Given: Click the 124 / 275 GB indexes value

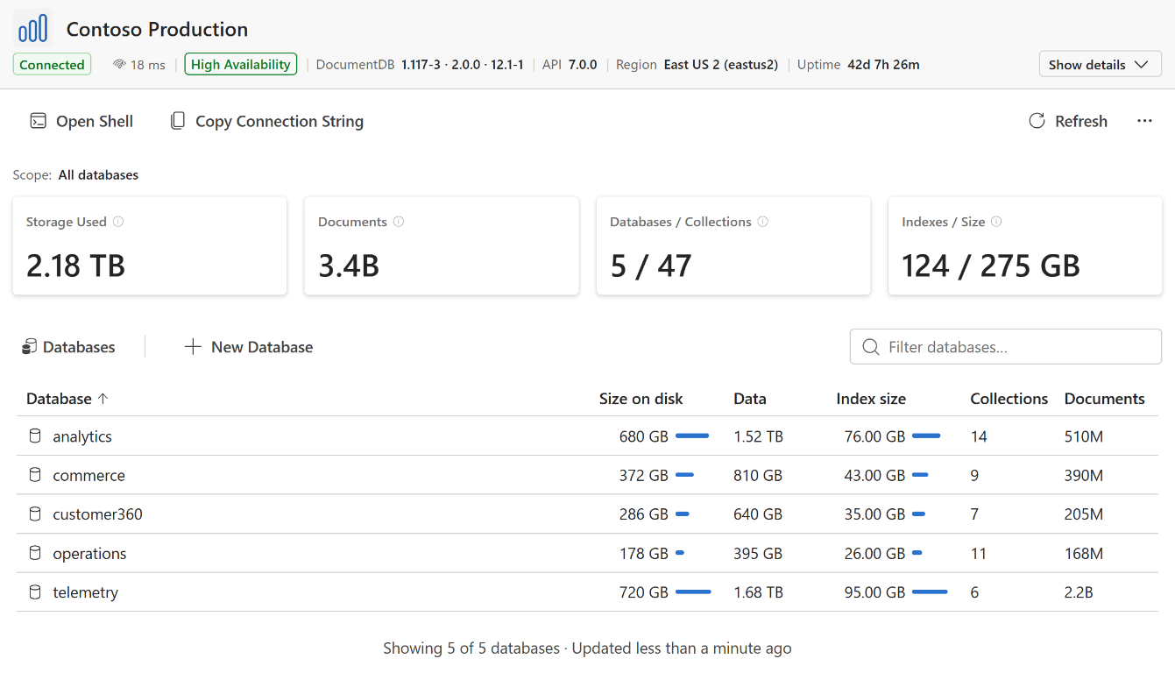Looking at the screenshot, I should tap(991, 266).
